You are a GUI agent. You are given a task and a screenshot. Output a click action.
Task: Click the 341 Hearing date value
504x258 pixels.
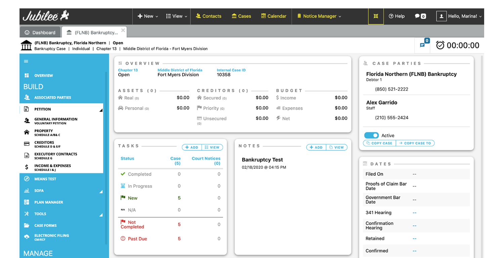tap(415, 213)
